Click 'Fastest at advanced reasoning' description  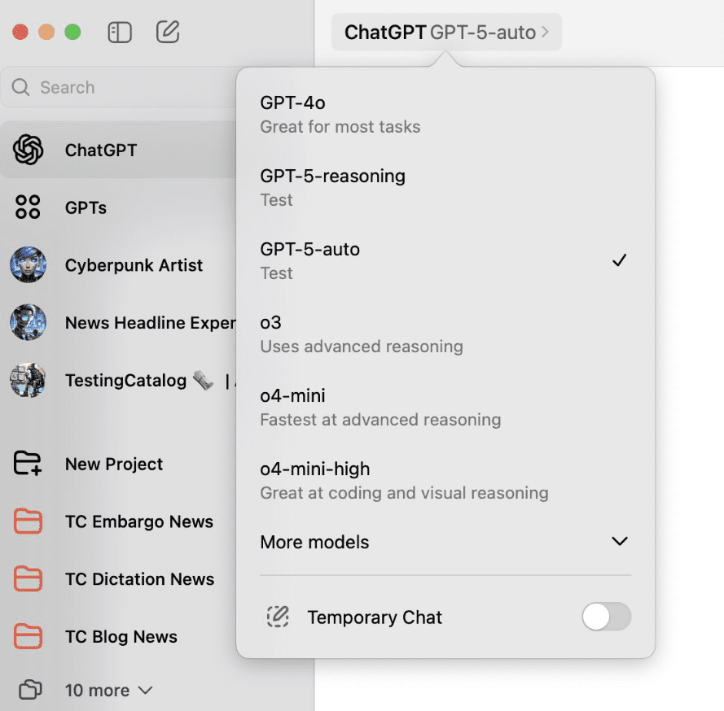(380, 420)
